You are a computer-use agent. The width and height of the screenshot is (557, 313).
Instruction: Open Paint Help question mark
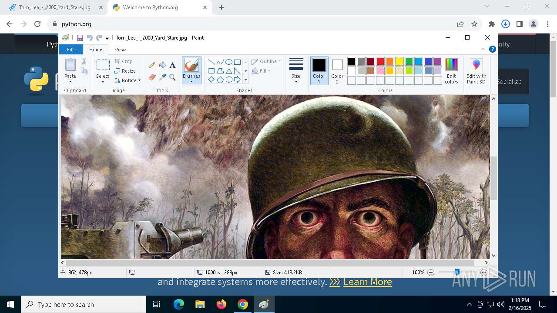click(x=493, y=49)
